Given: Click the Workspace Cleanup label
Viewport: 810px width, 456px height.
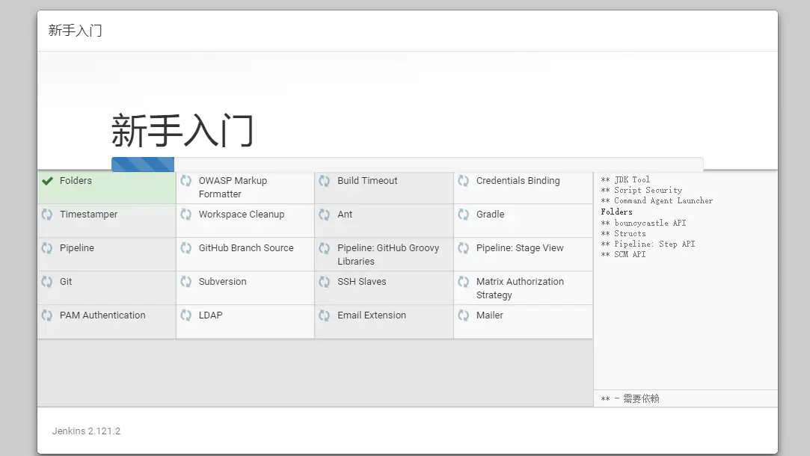Looking at the screenshot, I should (242, 215).
